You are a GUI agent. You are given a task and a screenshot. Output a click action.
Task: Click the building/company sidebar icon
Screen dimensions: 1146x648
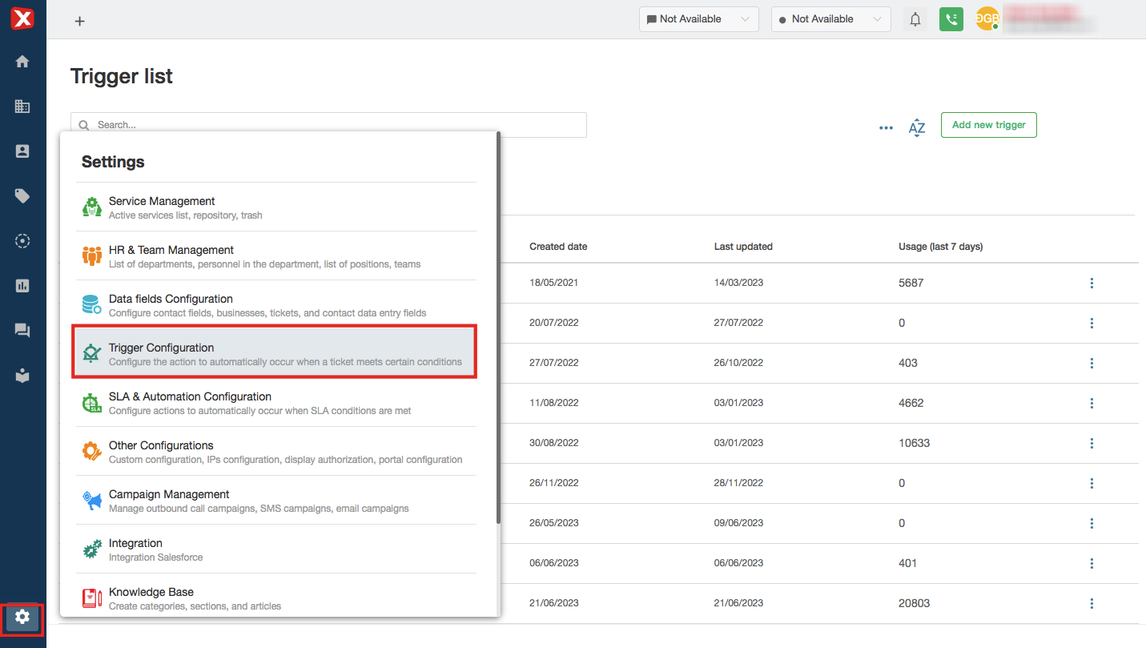pos(22,107)
